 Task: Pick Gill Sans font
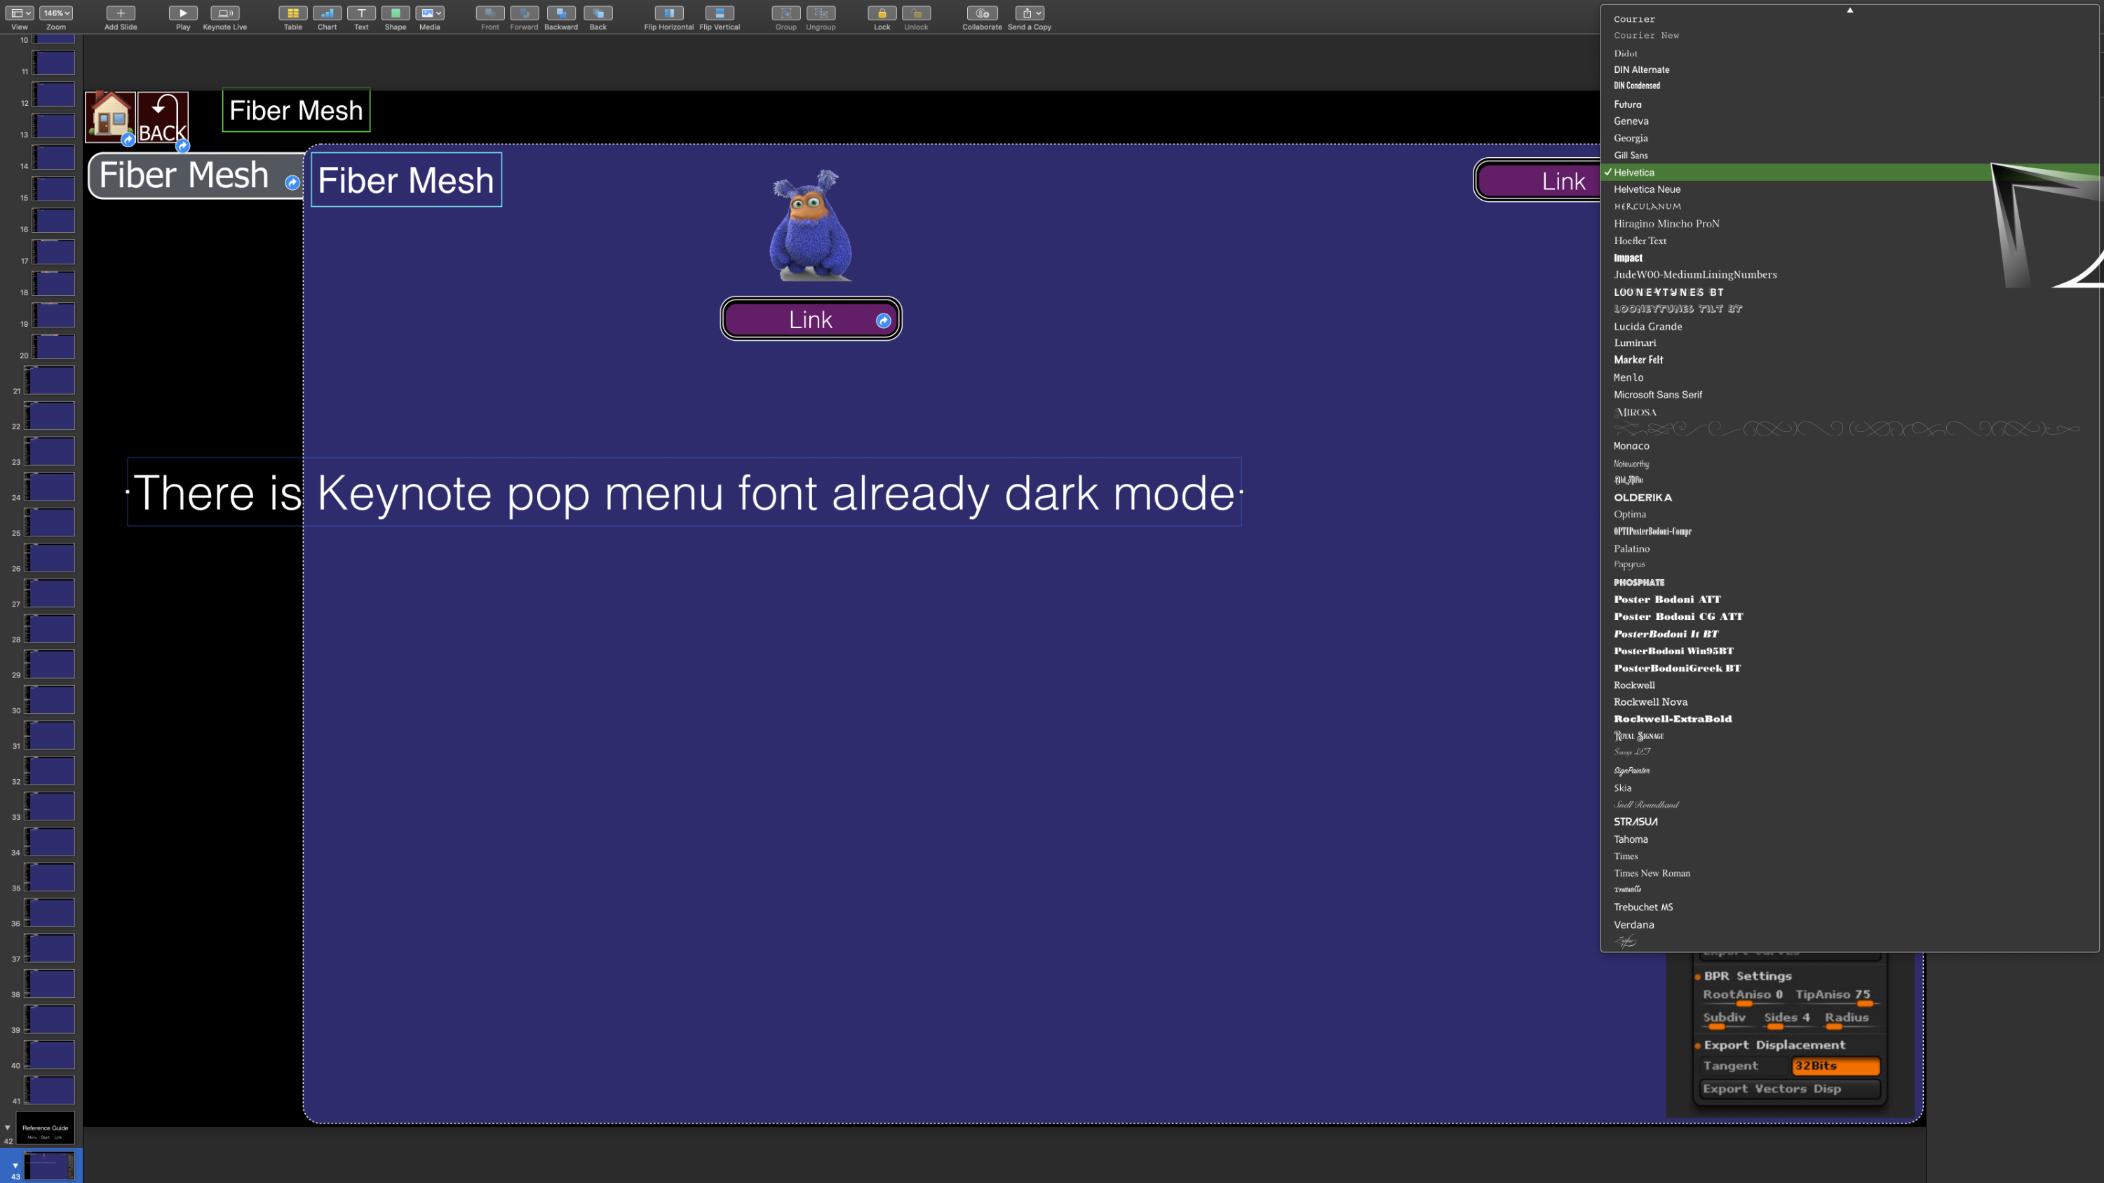1849,155
